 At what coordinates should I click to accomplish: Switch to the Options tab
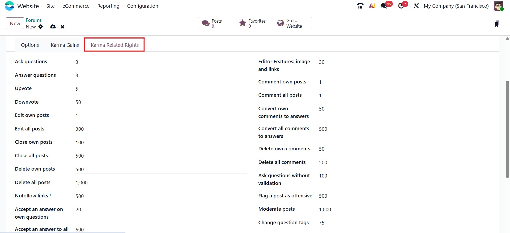[30, 45]
